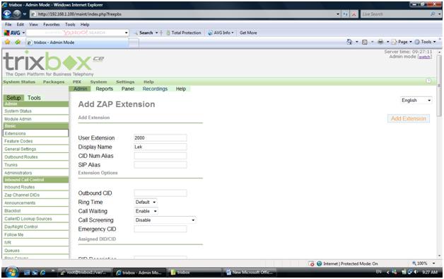Open Outbound Routes in the sidebar
This screenshot has width=444, height=279.
coord(35,156)
